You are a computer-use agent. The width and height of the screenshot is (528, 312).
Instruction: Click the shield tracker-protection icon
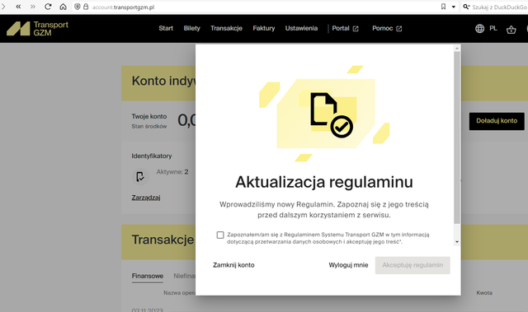(77, 7)
